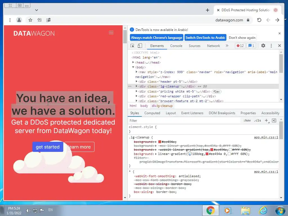Click the info icon in the language infobar
The width and height of the screenshot is (288, 216).
[x=132, y=30]
